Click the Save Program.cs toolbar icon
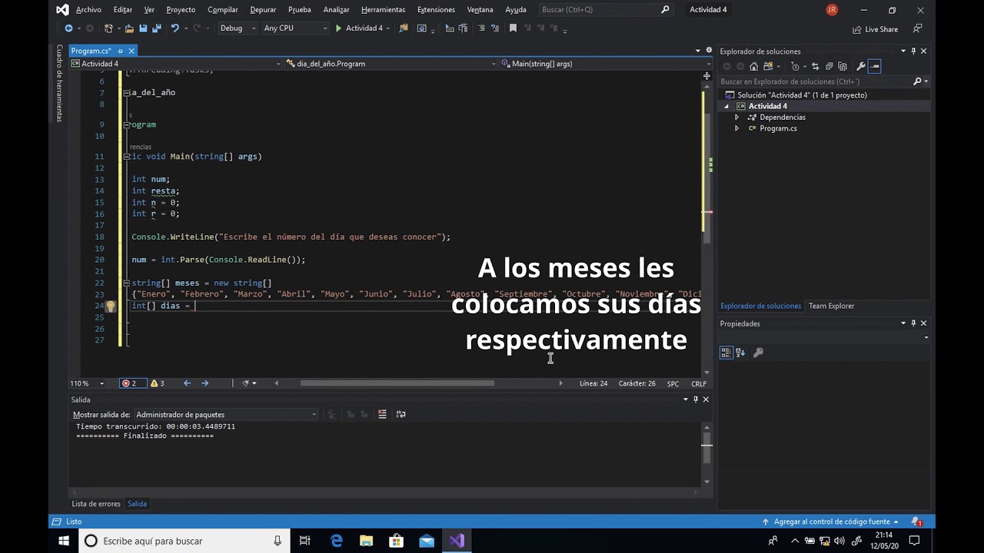This screenshot has height=553, width=984. (x=143, y=28)
